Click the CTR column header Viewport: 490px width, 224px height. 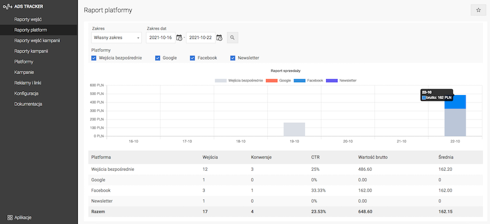[x=315, y=157]
